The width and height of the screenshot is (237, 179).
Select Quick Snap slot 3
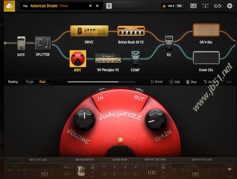(x=125, y=167)
